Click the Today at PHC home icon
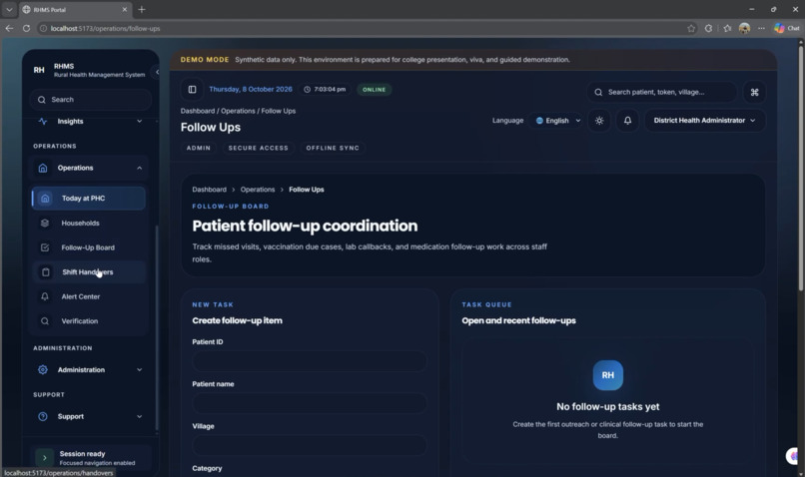The height and width of the screenshot is (477, 805). [45, 198]
